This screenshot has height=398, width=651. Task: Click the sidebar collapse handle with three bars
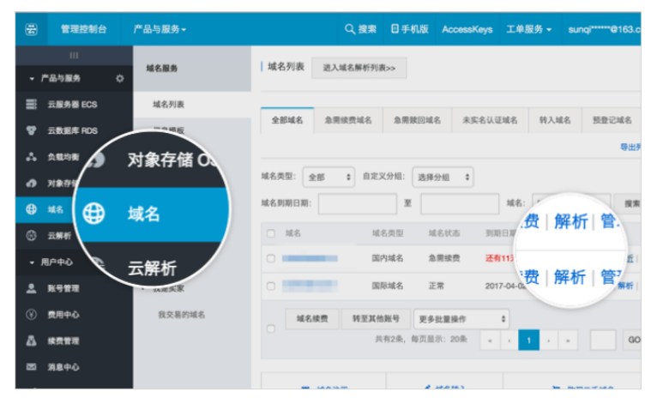[74, 55]
